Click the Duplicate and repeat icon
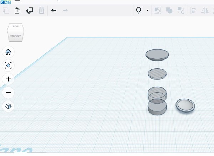Viewport: 214px width, 156px height. tap(30, 10)
